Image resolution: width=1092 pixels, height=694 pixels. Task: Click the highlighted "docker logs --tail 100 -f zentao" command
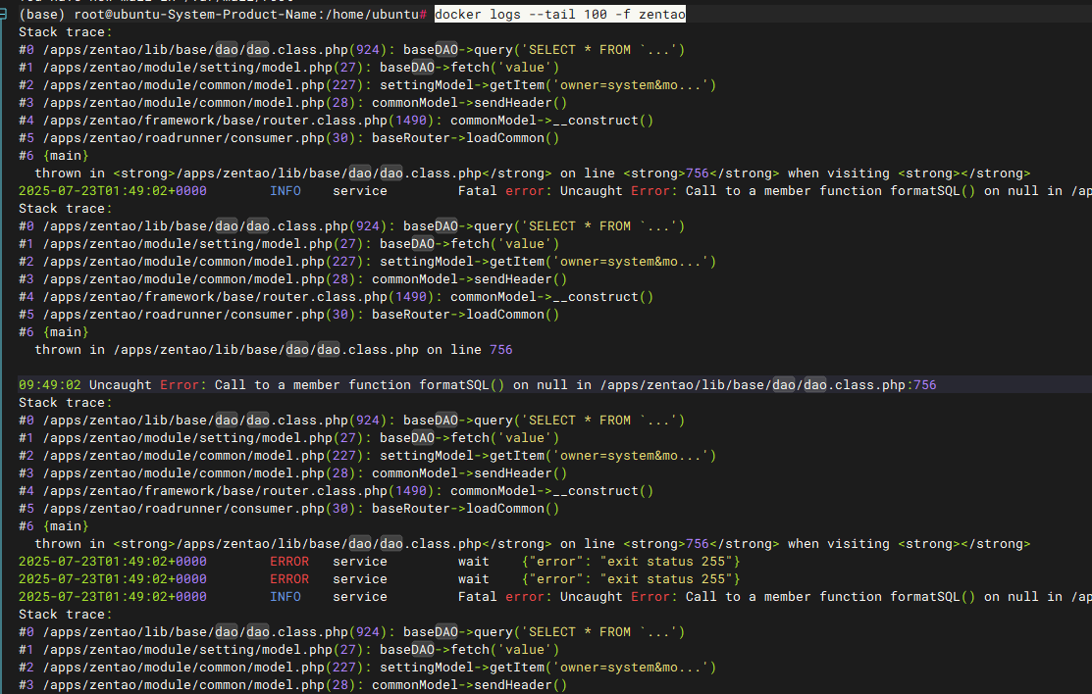[560, 14]
